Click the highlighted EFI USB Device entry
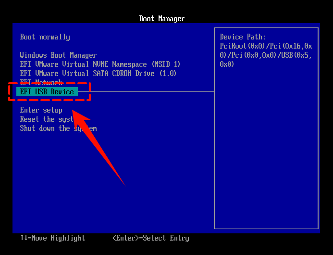Image resolution: width=333 pixels, height=255 pixels. click(x=47, y=92)
